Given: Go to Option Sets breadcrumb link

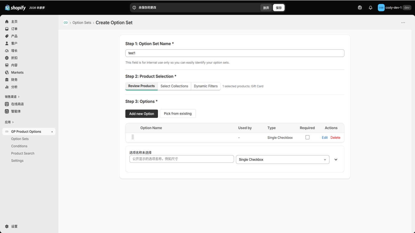Looking at the screenshot, I should (x=82, y=23).
